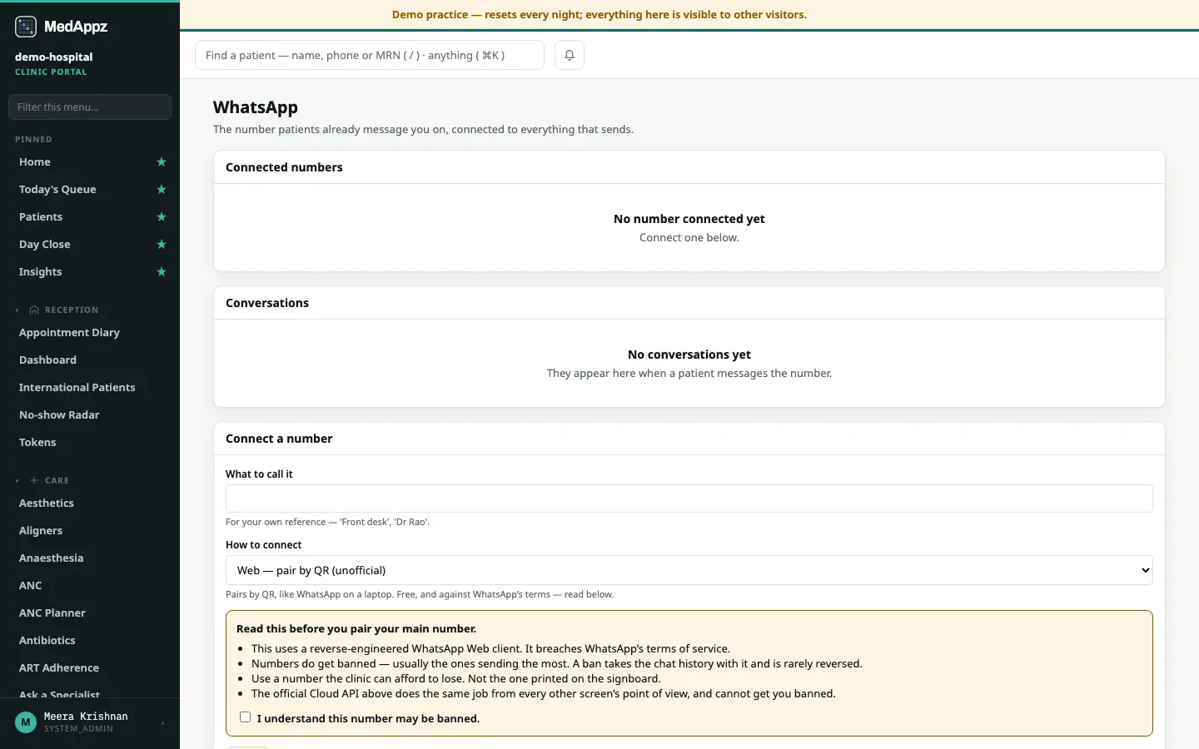Open Meera Krishnan's account menu
1199x749 pixels.
point(90,722)
